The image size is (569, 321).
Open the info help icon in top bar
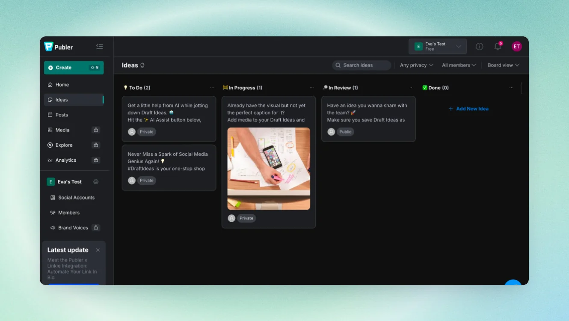480,47
